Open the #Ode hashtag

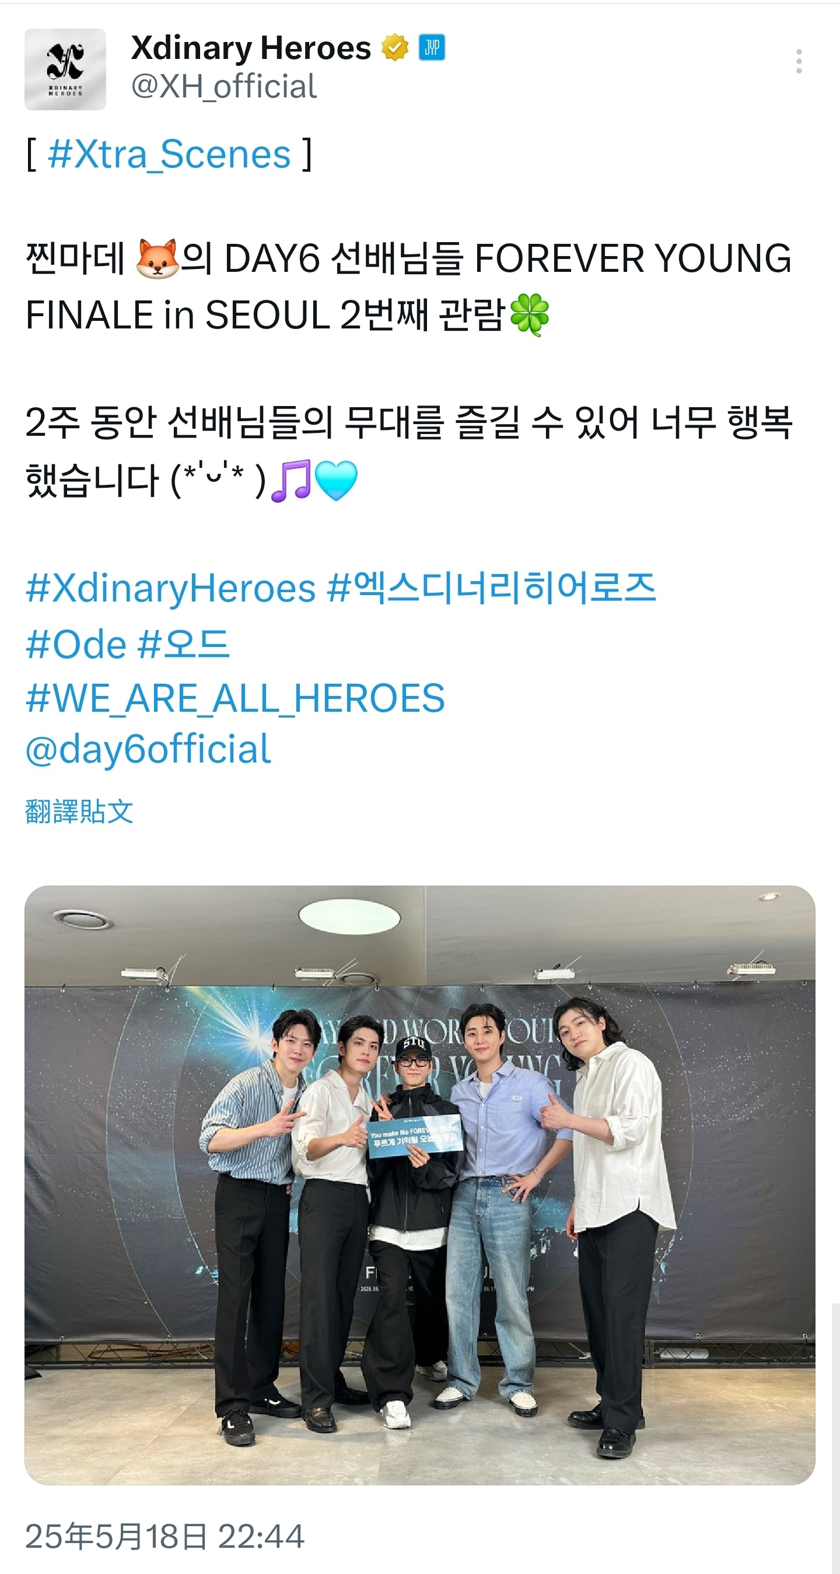coord(76,645)
